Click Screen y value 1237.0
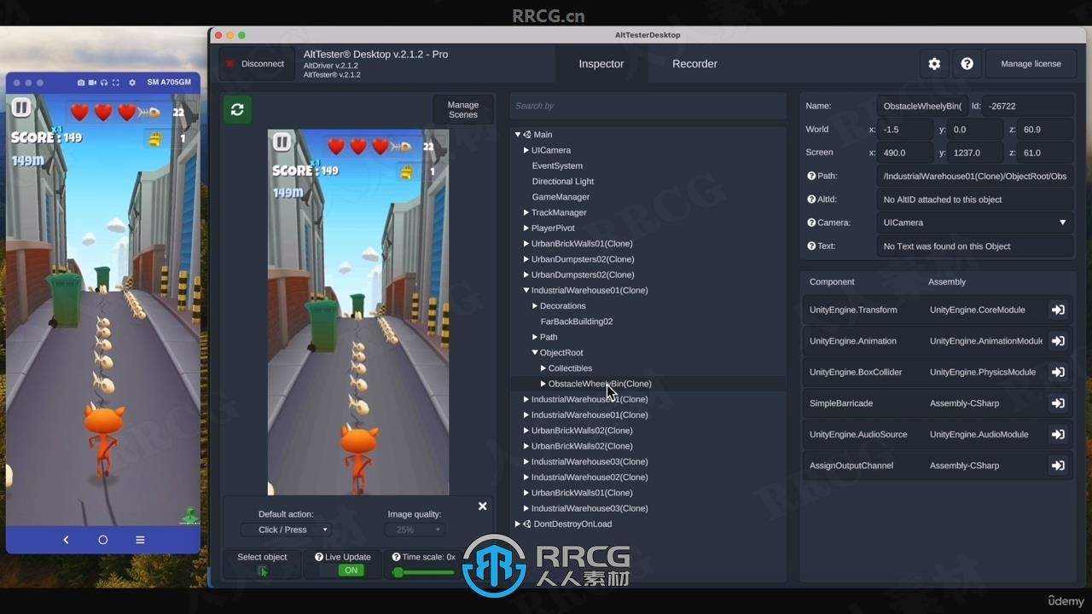Image resolution: width=1092 pixels, height=614 pixels. coord(975,153)
